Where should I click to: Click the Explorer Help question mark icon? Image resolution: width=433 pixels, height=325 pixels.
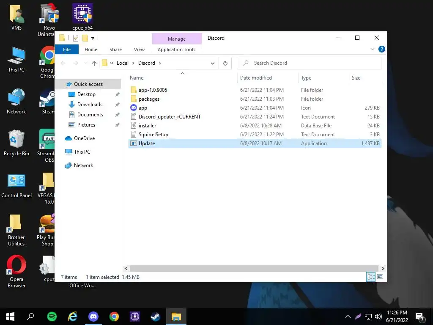pyautogui.click(x=382, y=49)
